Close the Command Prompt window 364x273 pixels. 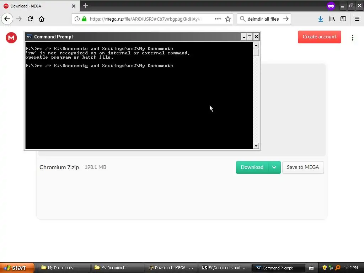(256, 37)
